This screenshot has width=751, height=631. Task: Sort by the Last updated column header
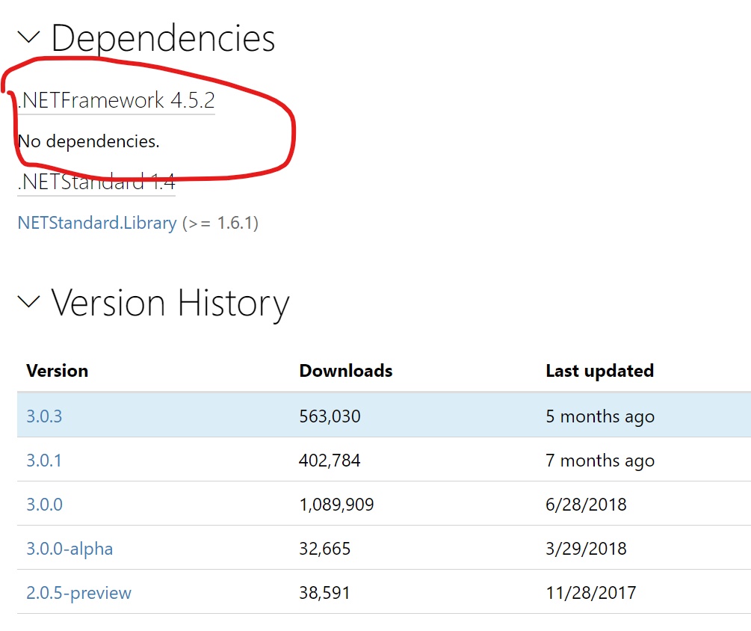(599, 370)
